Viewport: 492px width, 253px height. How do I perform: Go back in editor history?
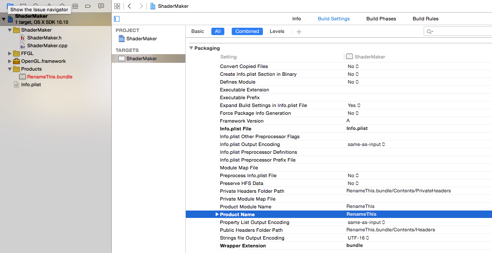tap(129, 6)
